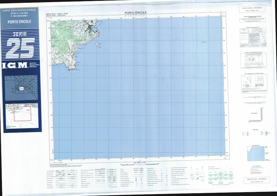
Task: Click the striped "SERIE 25" logo
Action: (20, 45)
